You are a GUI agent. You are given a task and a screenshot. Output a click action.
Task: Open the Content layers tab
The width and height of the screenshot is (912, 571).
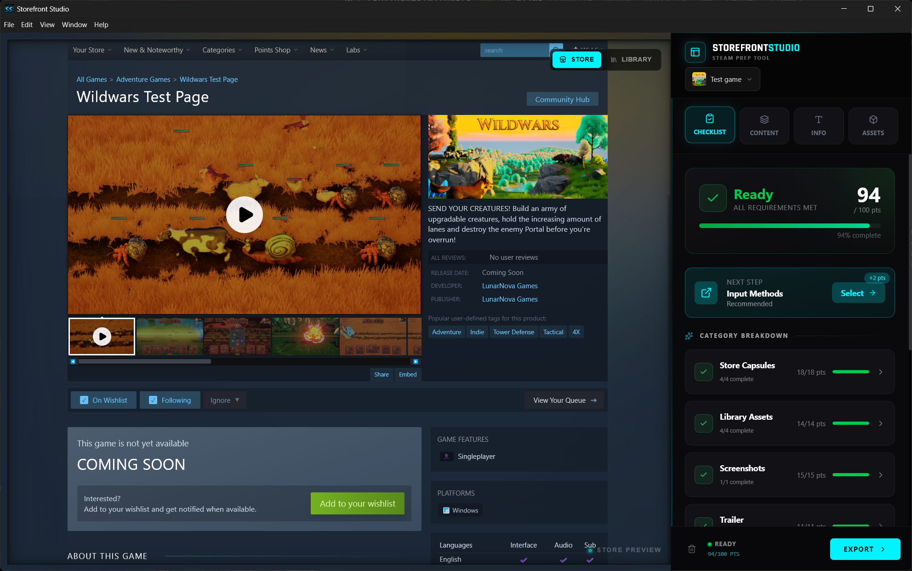764,126
